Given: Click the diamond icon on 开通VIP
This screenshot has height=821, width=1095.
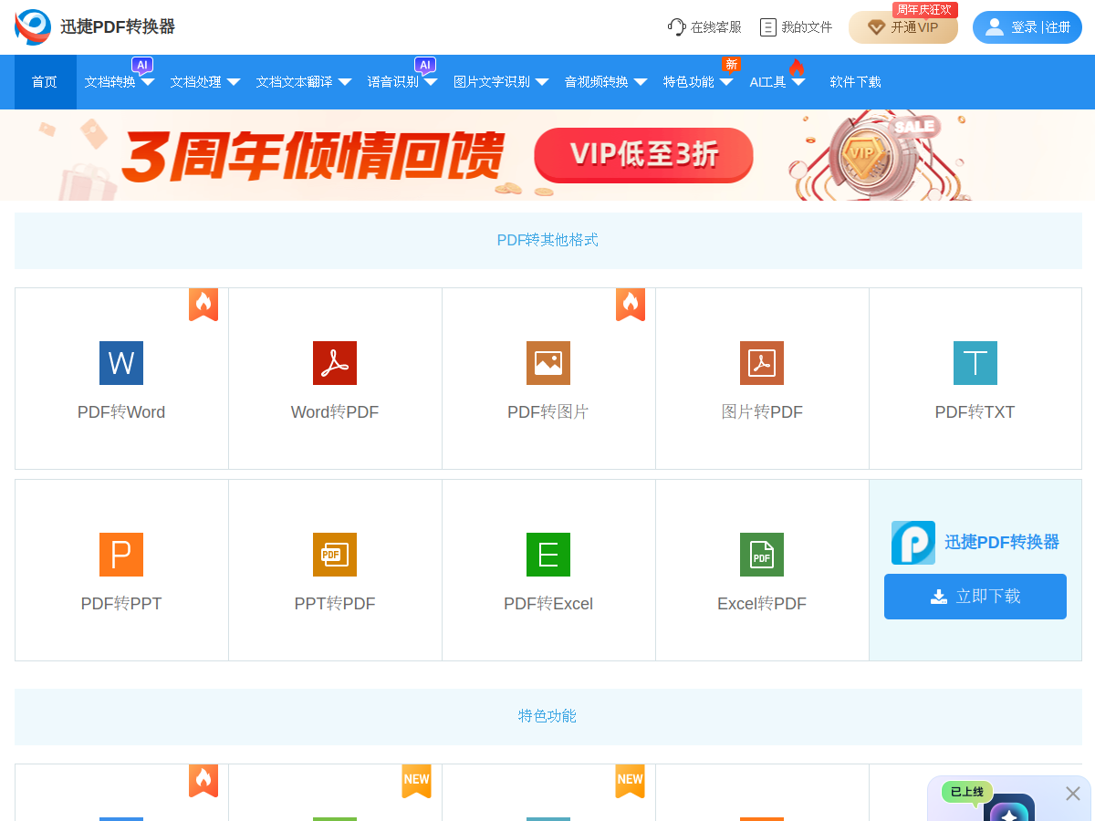Looking at the screenshot, I should (x=876, y=27).
